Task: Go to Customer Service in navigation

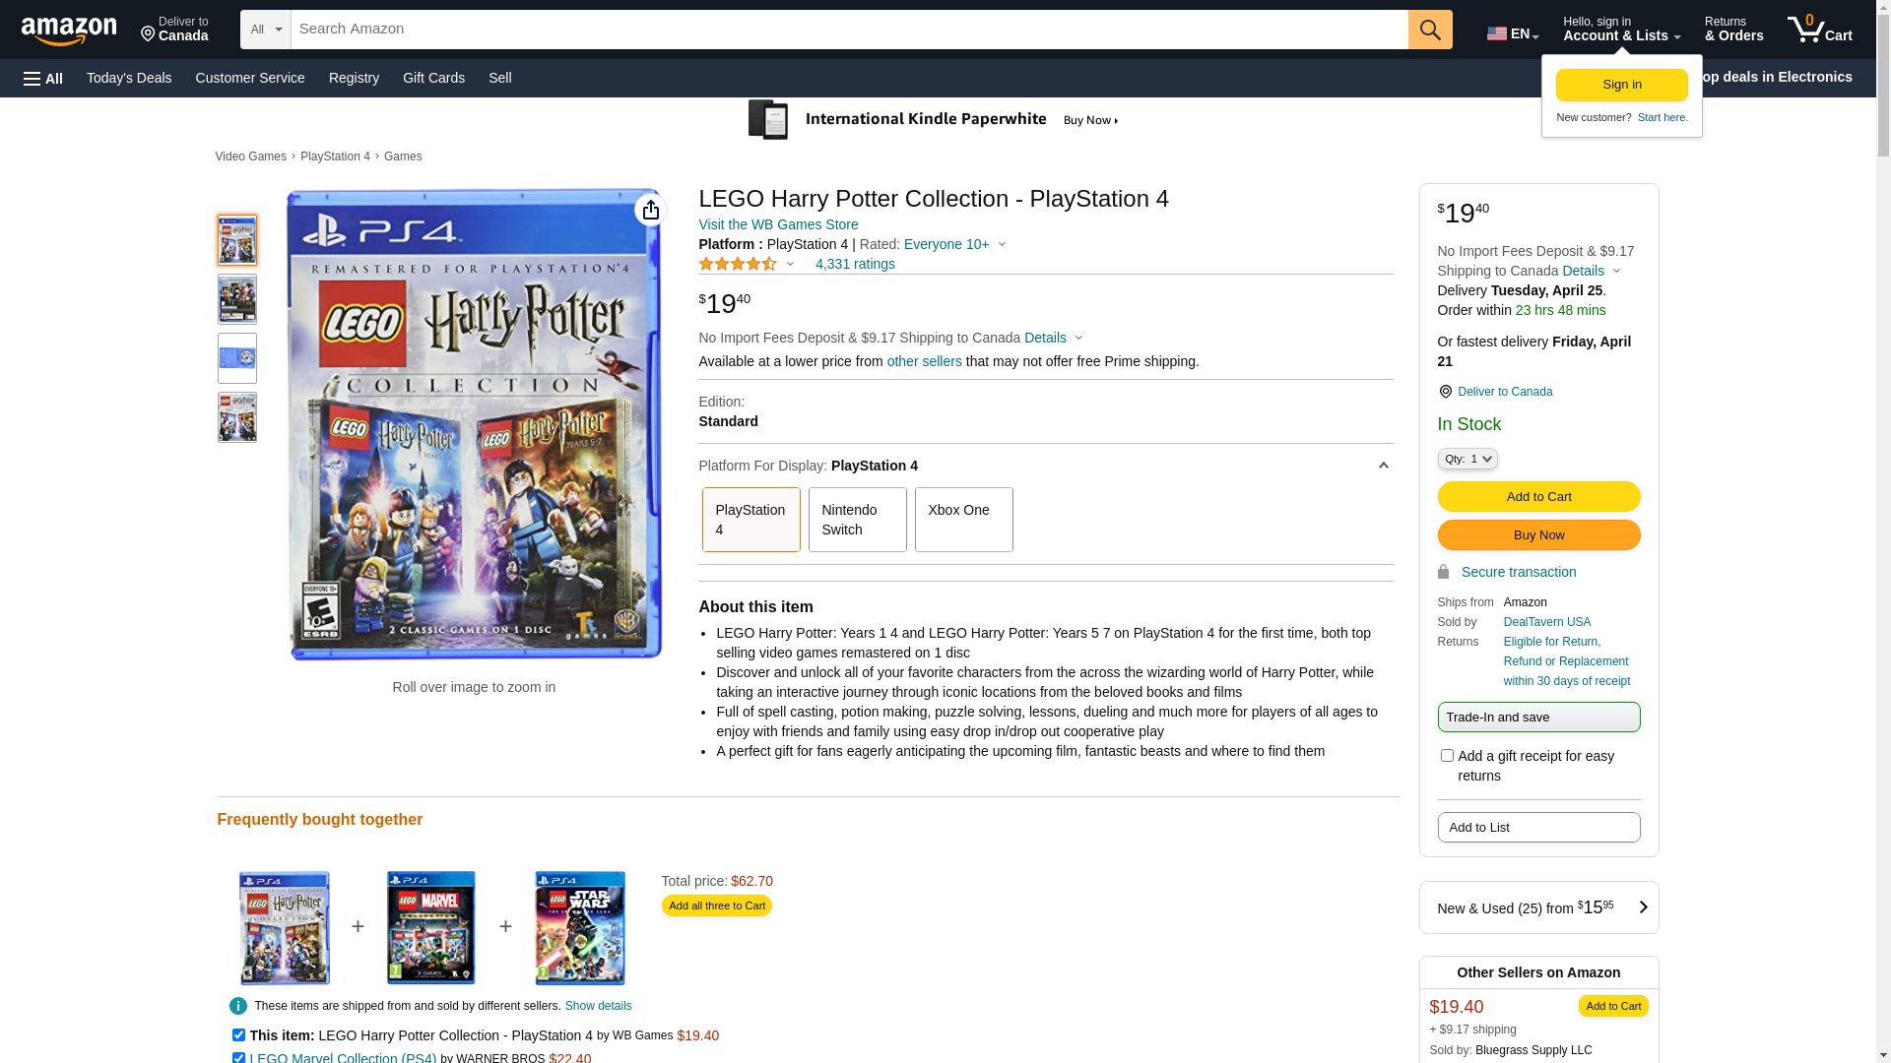Action: point(250,78)
